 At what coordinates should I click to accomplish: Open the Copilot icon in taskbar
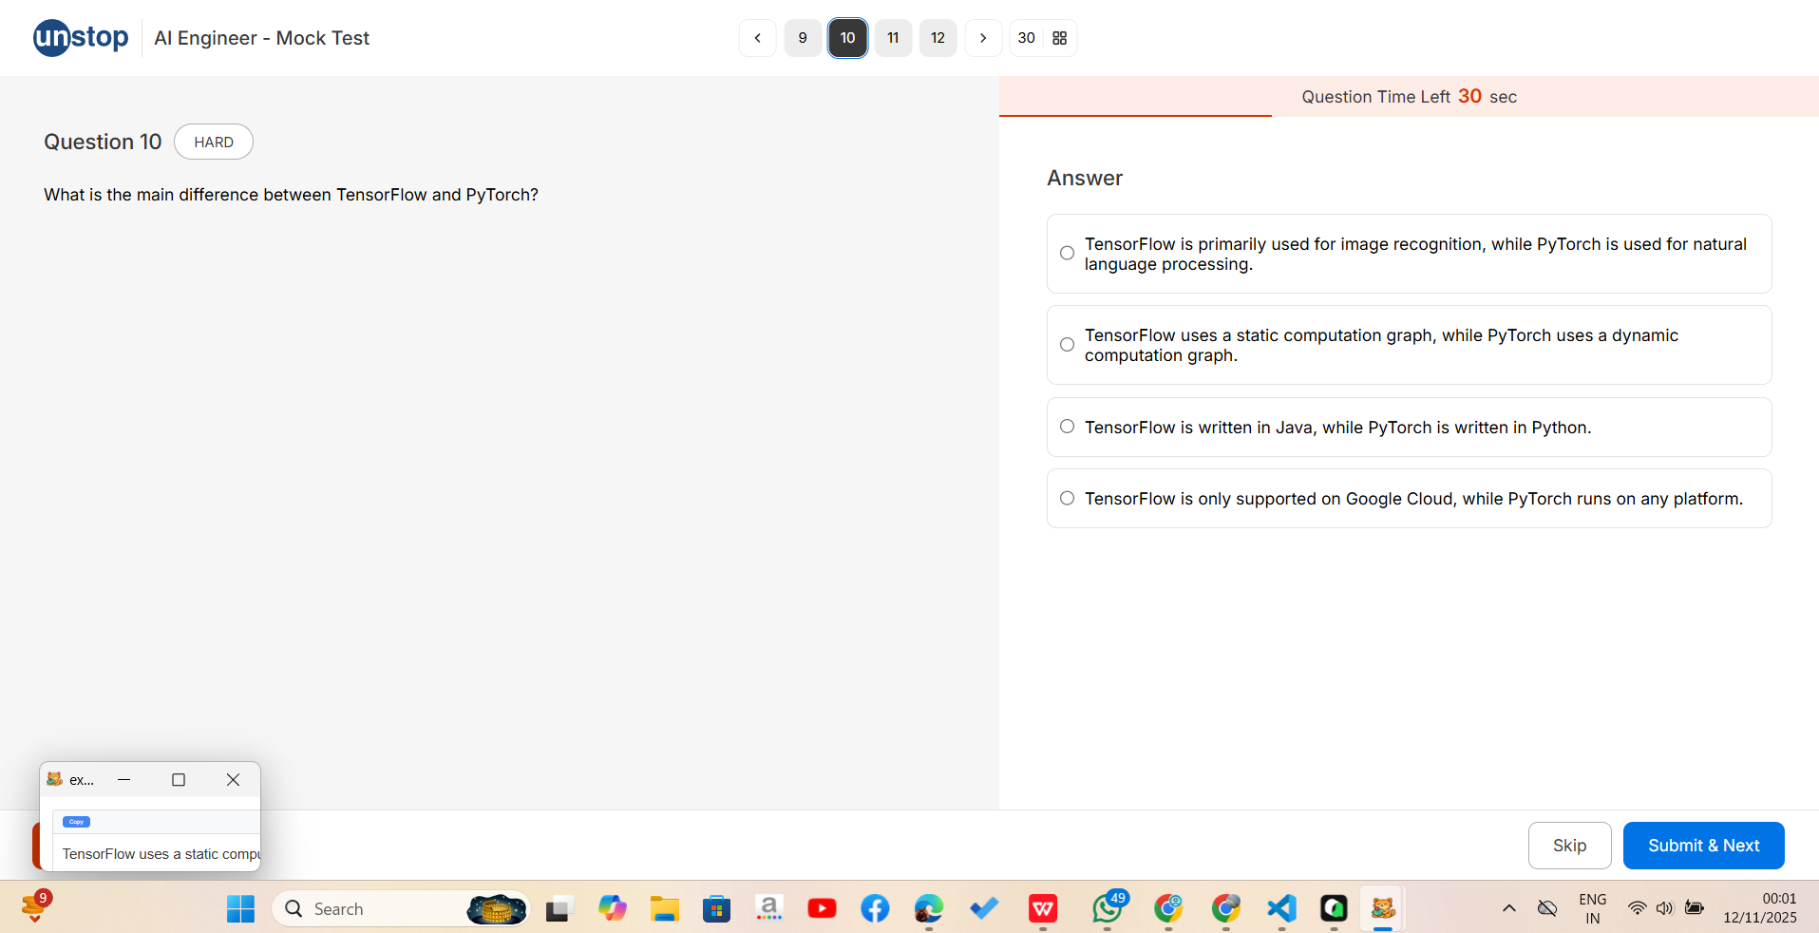click(x=611, y=909)
